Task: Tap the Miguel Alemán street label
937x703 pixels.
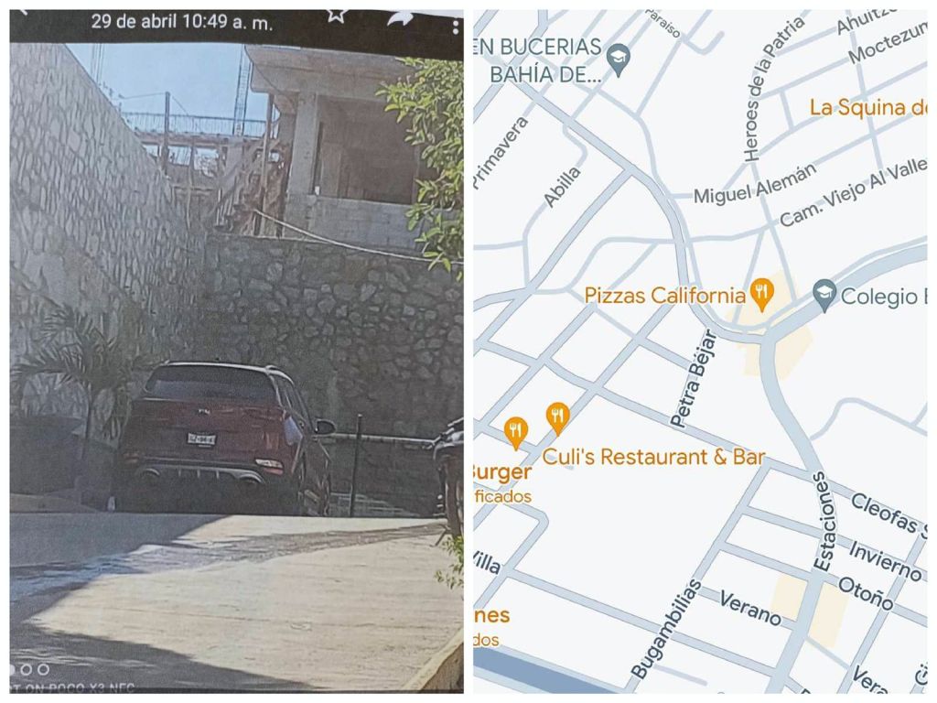Action: coord(755,183)
